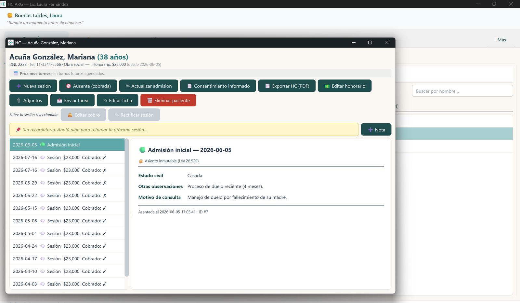Click the paperclip icon on Adjuntos
This screenshot has height=303, width=520.
[x=19, y=101]
